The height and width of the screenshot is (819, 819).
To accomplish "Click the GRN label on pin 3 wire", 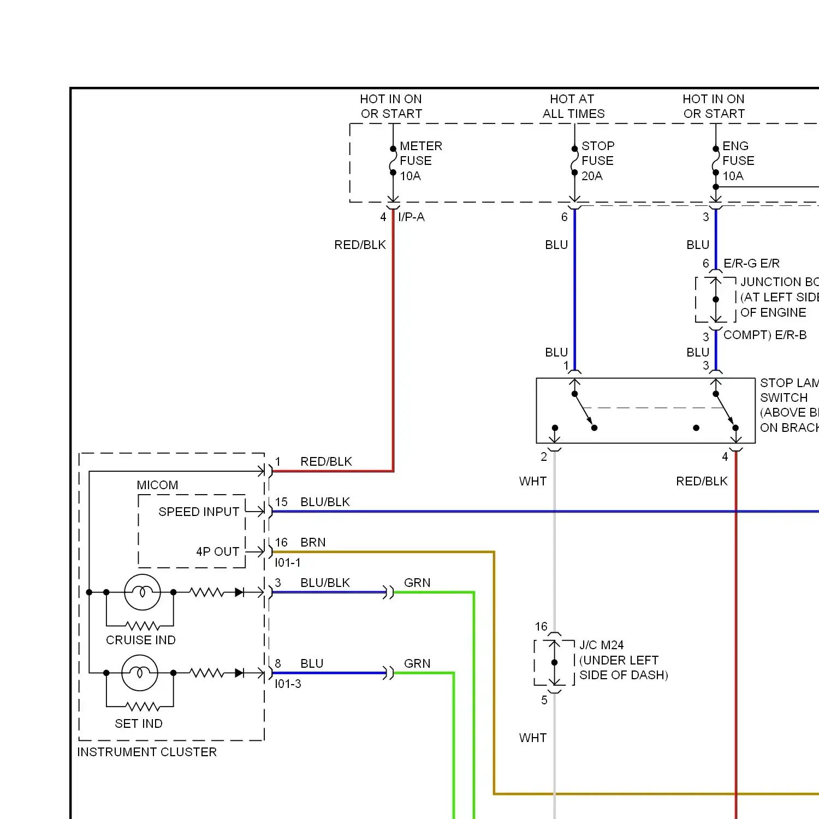I will pos(417,583).
